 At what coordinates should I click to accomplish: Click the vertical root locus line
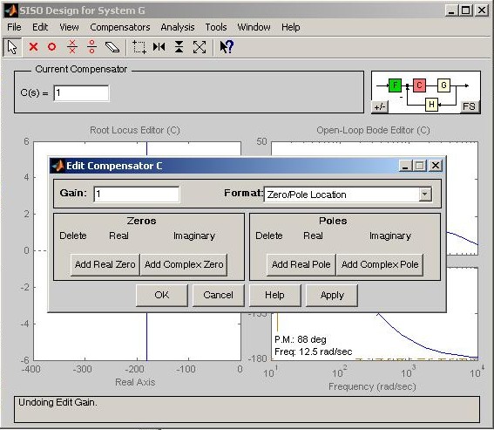147,337
